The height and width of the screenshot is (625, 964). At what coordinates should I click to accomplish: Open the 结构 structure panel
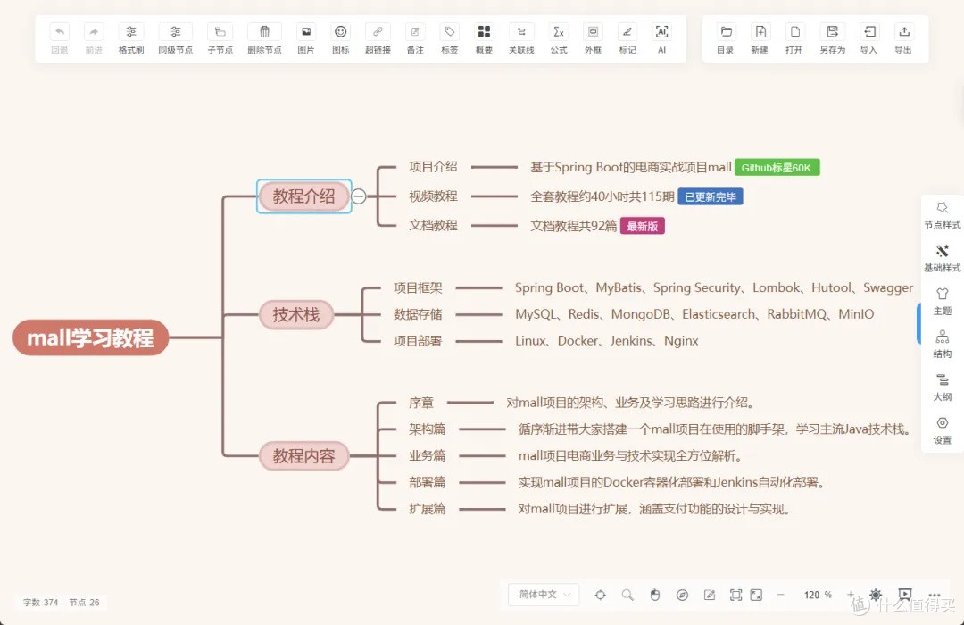942,345
